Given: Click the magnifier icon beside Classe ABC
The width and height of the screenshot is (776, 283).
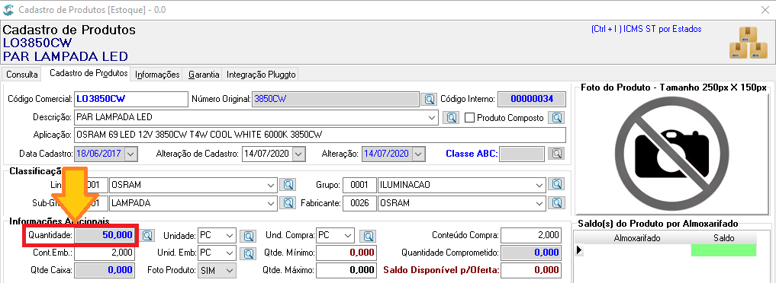Looking at the screenshot, I should 557,154.
